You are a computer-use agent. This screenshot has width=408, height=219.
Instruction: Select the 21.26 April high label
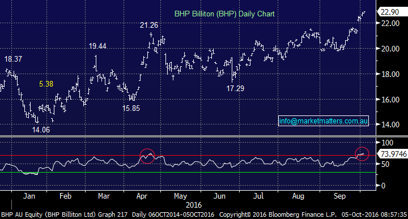click(149, 25)
